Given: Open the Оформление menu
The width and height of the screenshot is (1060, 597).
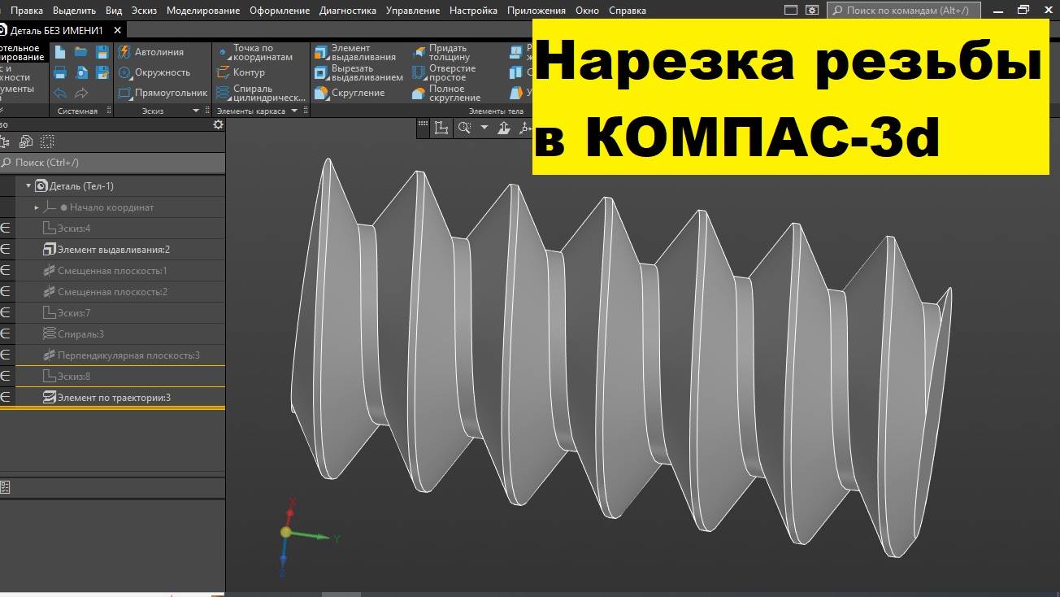Looking at the screenshot, I should click(280, 11).
